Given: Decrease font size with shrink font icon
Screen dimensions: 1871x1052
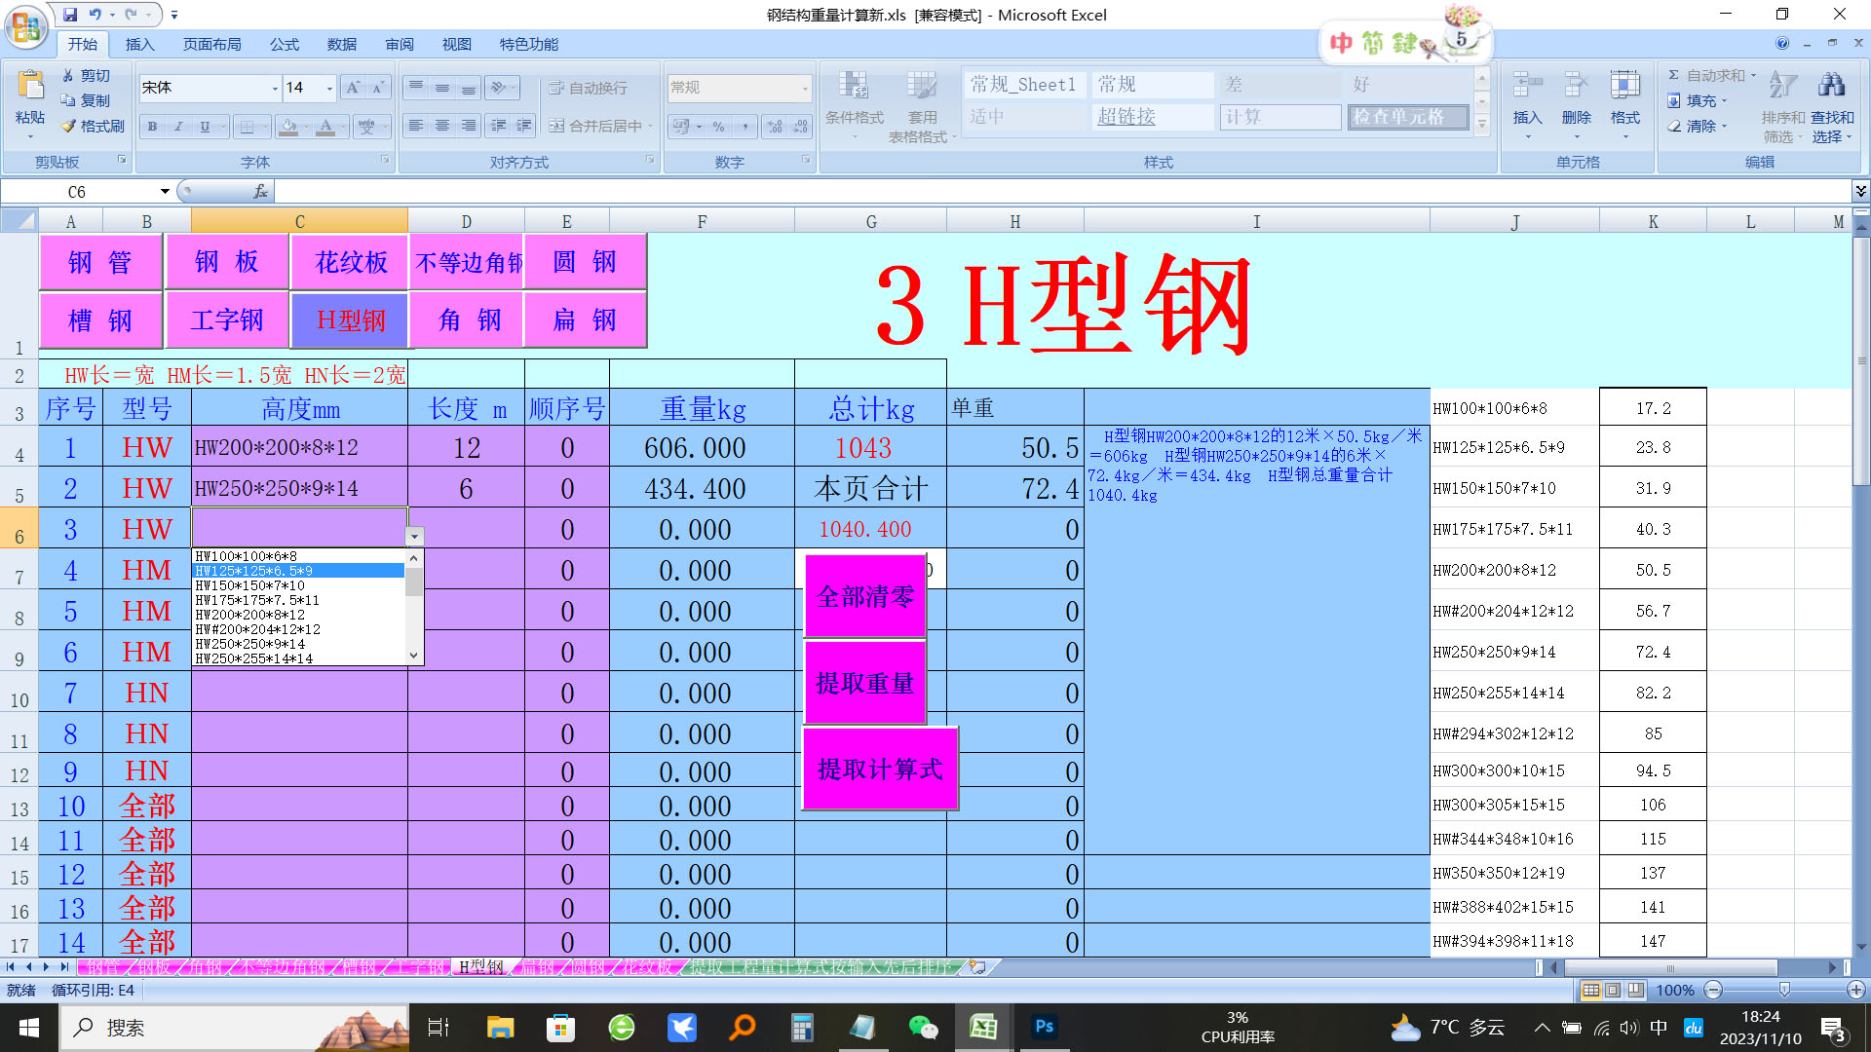Looking at the screenshot, I should tap(379, 88).
